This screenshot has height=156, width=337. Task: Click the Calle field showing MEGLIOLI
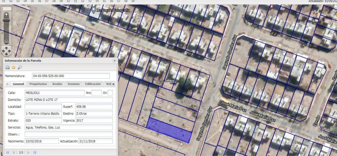(x=55, y=93)
